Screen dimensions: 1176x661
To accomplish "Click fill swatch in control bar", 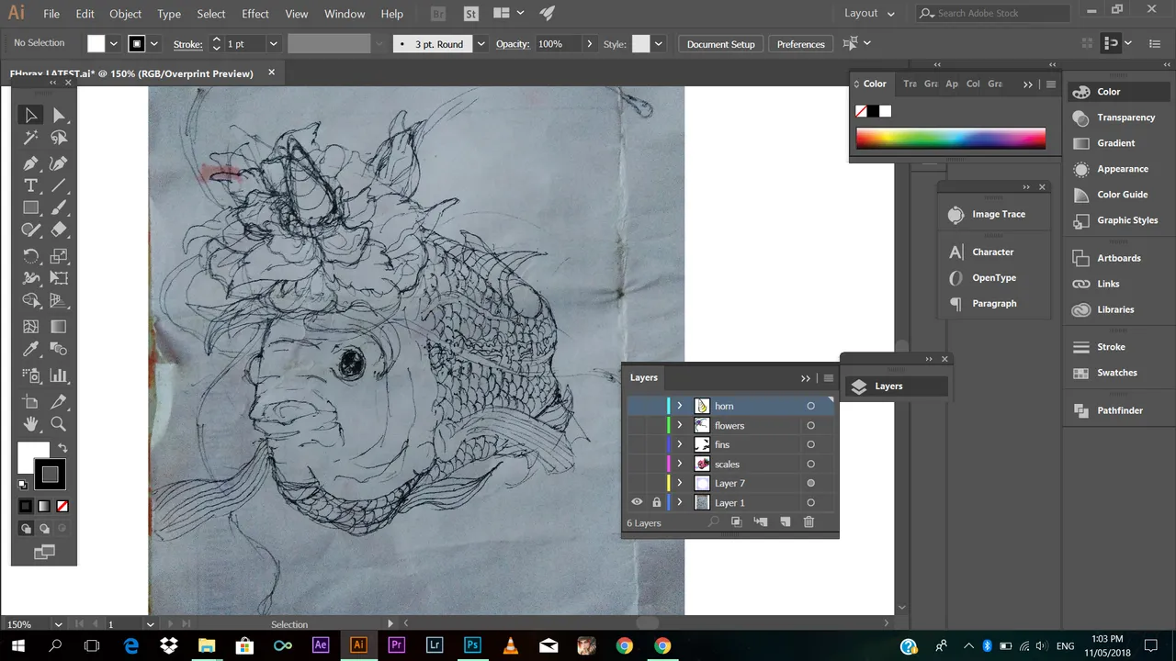I will coord(96,44).
